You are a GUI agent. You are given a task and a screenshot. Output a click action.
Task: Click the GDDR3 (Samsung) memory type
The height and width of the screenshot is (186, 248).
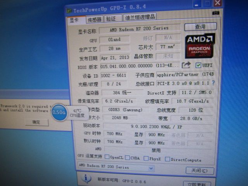(x=126, y=110)
